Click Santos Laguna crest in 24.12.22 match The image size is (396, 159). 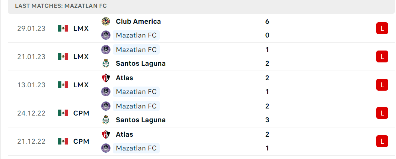click(x=106, y=120)
